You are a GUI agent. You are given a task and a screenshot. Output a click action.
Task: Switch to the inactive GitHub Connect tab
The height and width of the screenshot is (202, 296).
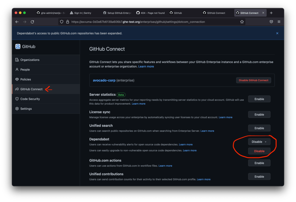[x=217, y=13]
